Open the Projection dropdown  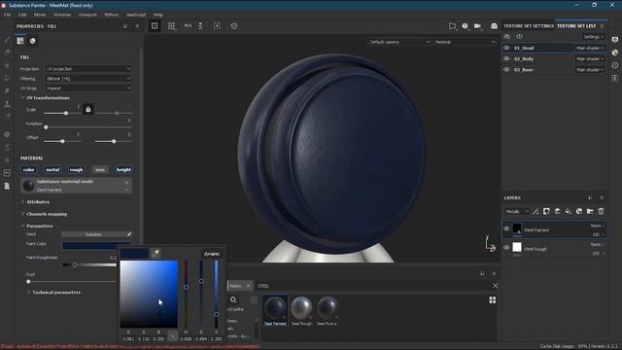coord(88,69)
